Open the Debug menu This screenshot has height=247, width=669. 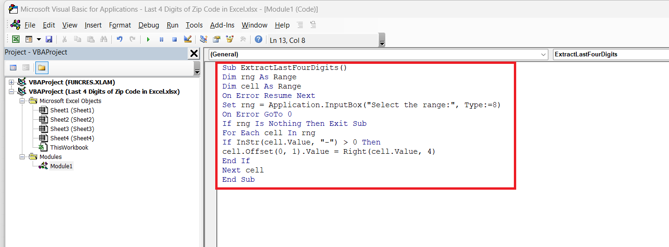(149, 25)
